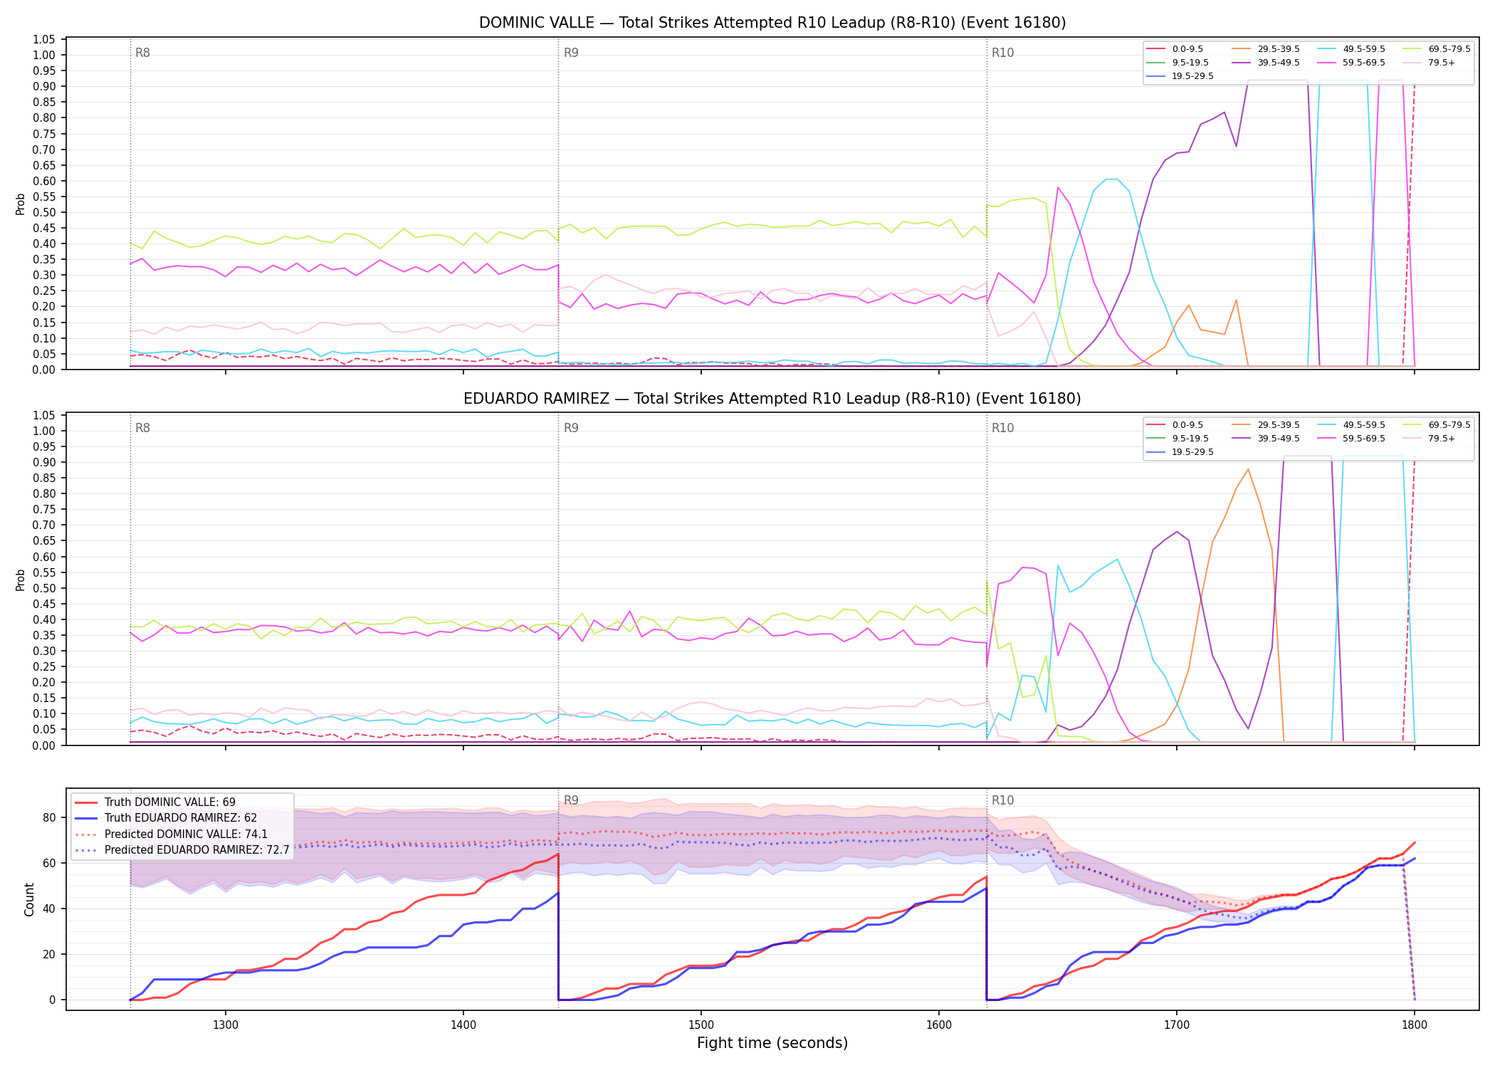The height and width of the screenshot is (1068, 1495).
Task: Click the R10 round marker in Ramirez chart
Action: click(1002, 429)
